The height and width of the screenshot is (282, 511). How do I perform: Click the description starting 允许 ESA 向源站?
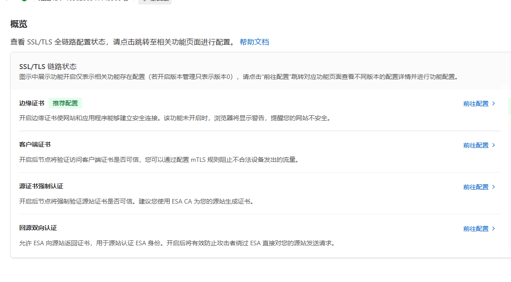click(178, 243)
